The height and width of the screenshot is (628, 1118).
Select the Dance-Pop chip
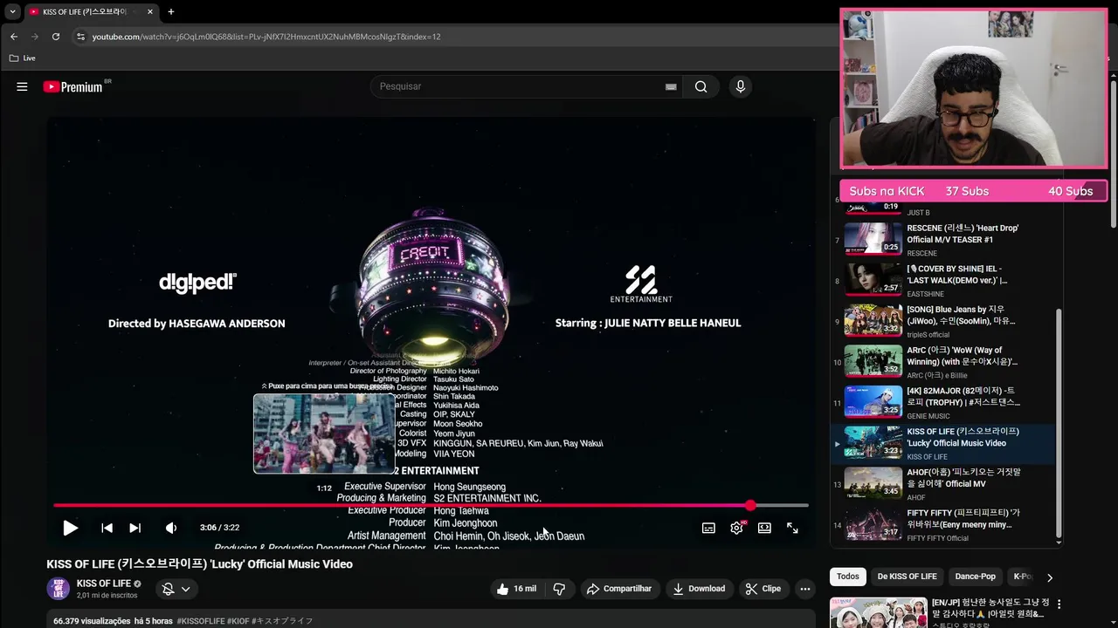tap(975, 577)
